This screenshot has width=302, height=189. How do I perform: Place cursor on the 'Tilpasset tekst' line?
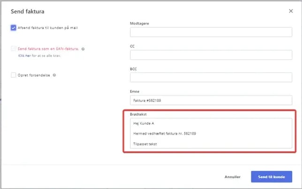(x=145, y=144)
